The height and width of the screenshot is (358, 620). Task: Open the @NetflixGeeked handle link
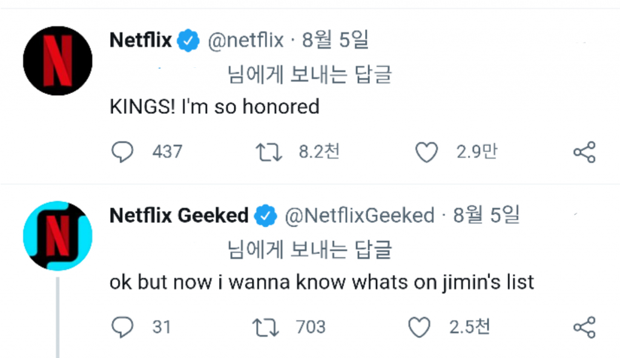pyautogui.click(x=359, y=216)
